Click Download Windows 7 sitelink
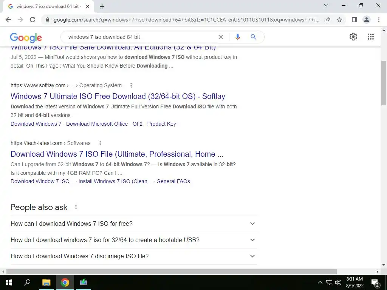The width and height of the screenshot is (387, 290). 36,124
